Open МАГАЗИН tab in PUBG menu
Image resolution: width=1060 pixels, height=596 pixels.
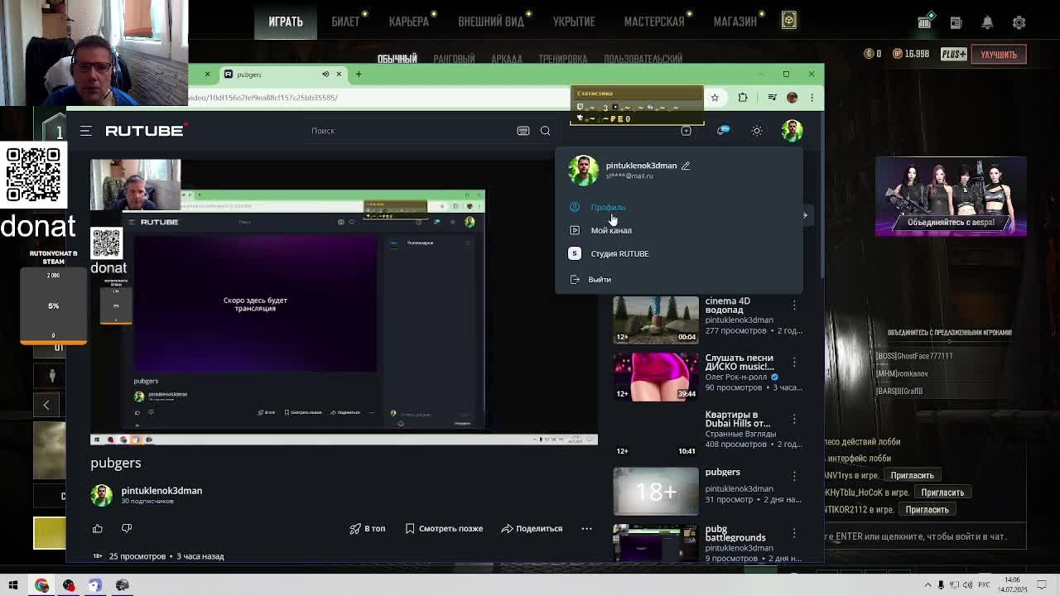(735, 22)
